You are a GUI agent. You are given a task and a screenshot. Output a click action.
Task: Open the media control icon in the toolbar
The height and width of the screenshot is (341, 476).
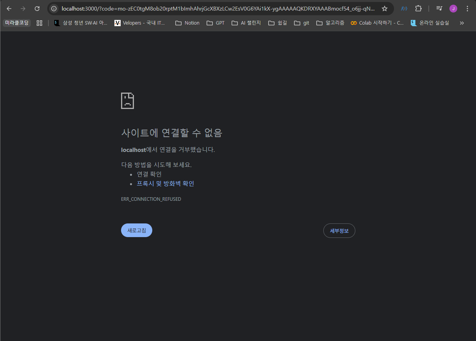(439, 9)
